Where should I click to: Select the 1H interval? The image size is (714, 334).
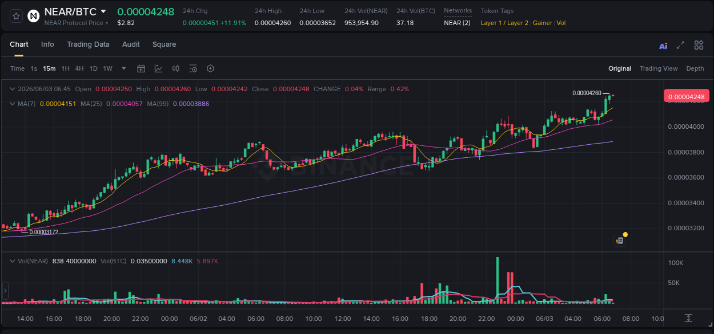coord(65,68)
